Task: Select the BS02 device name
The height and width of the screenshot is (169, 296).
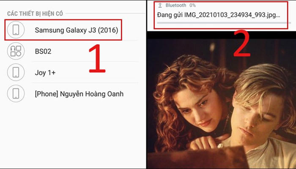Action: 43,51
